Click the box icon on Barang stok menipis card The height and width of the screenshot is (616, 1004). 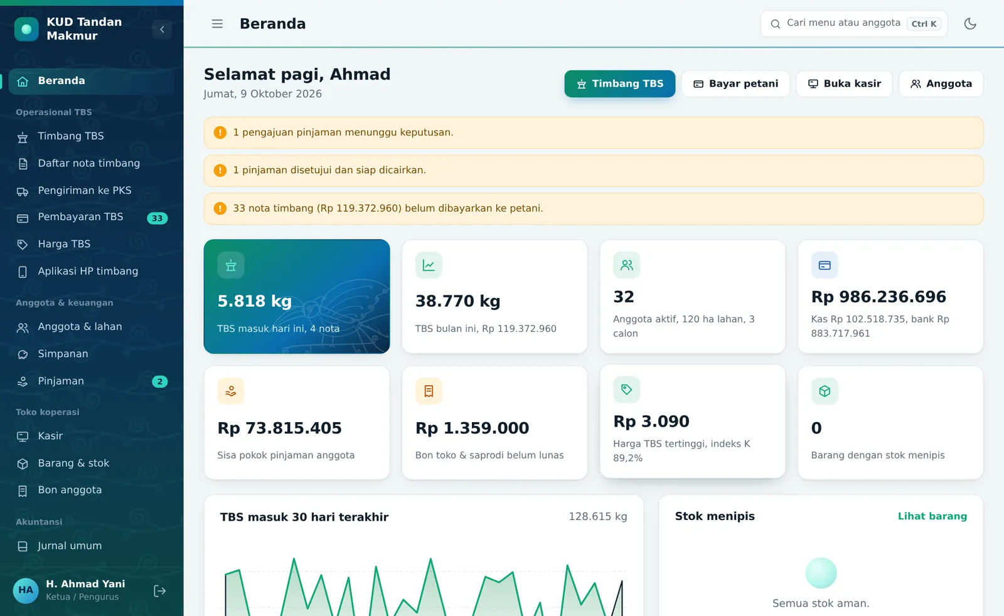pos(825,391)
